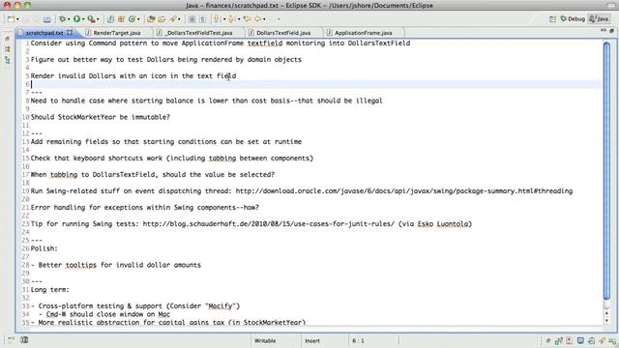Image resolution: width=619 pixels, height=348 pixels.
Task: Open the New Java Class dropdown arrow
Action: tap(138, 19)
